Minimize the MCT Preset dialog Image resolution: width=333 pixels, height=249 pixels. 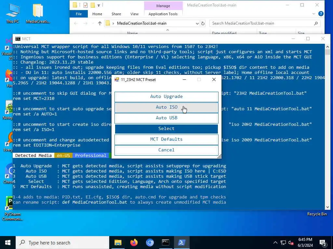[x=184, y=80]
